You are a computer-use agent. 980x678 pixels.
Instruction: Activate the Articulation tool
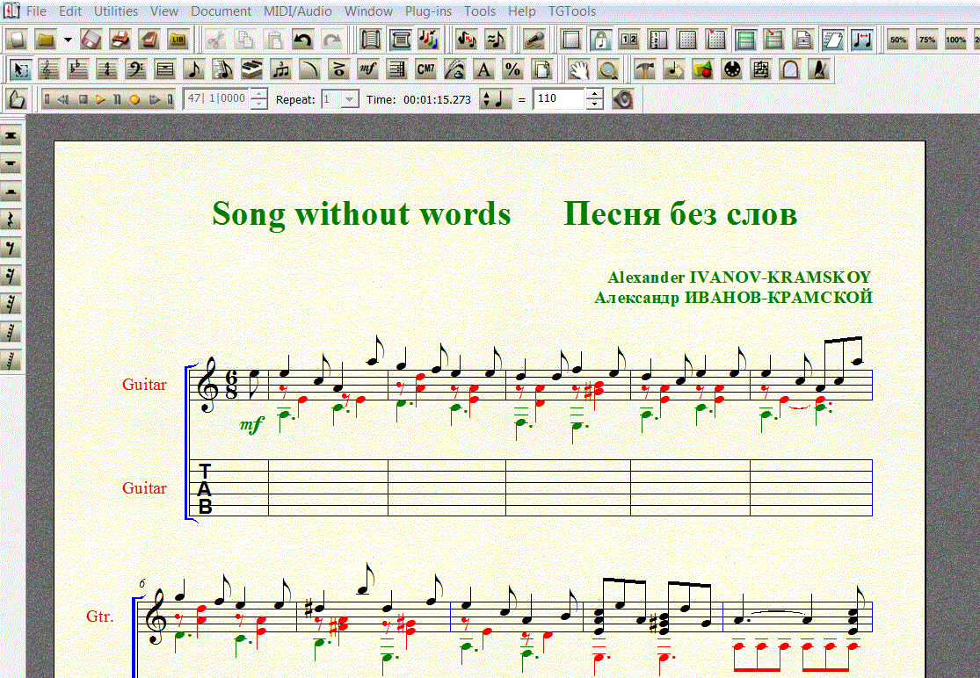[339, 69]
